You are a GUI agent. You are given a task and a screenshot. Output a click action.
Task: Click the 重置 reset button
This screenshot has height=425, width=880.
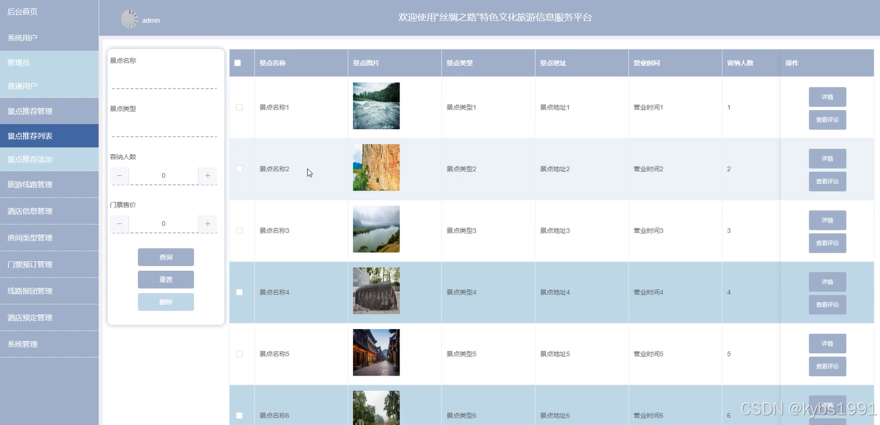tap(166, 279)
